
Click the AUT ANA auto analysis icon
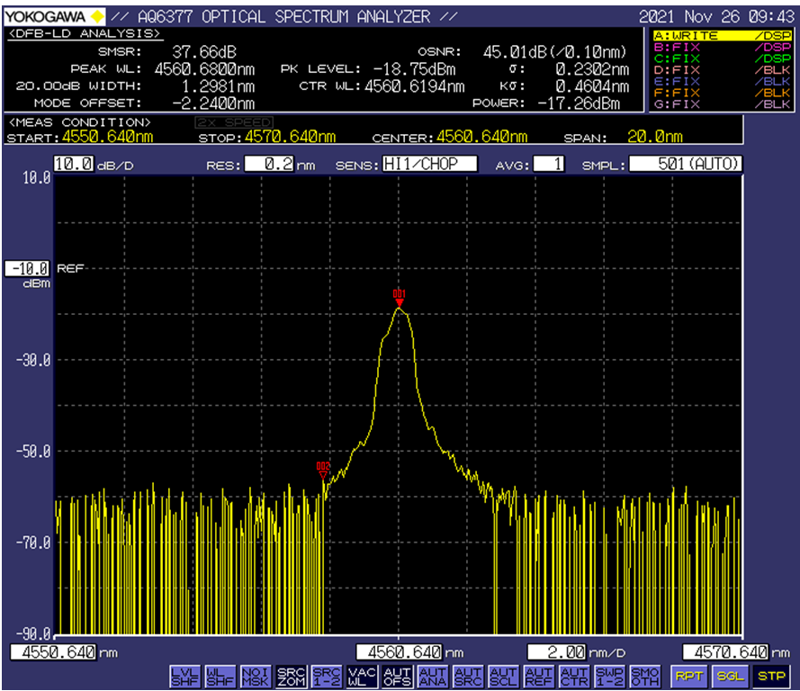432,676
